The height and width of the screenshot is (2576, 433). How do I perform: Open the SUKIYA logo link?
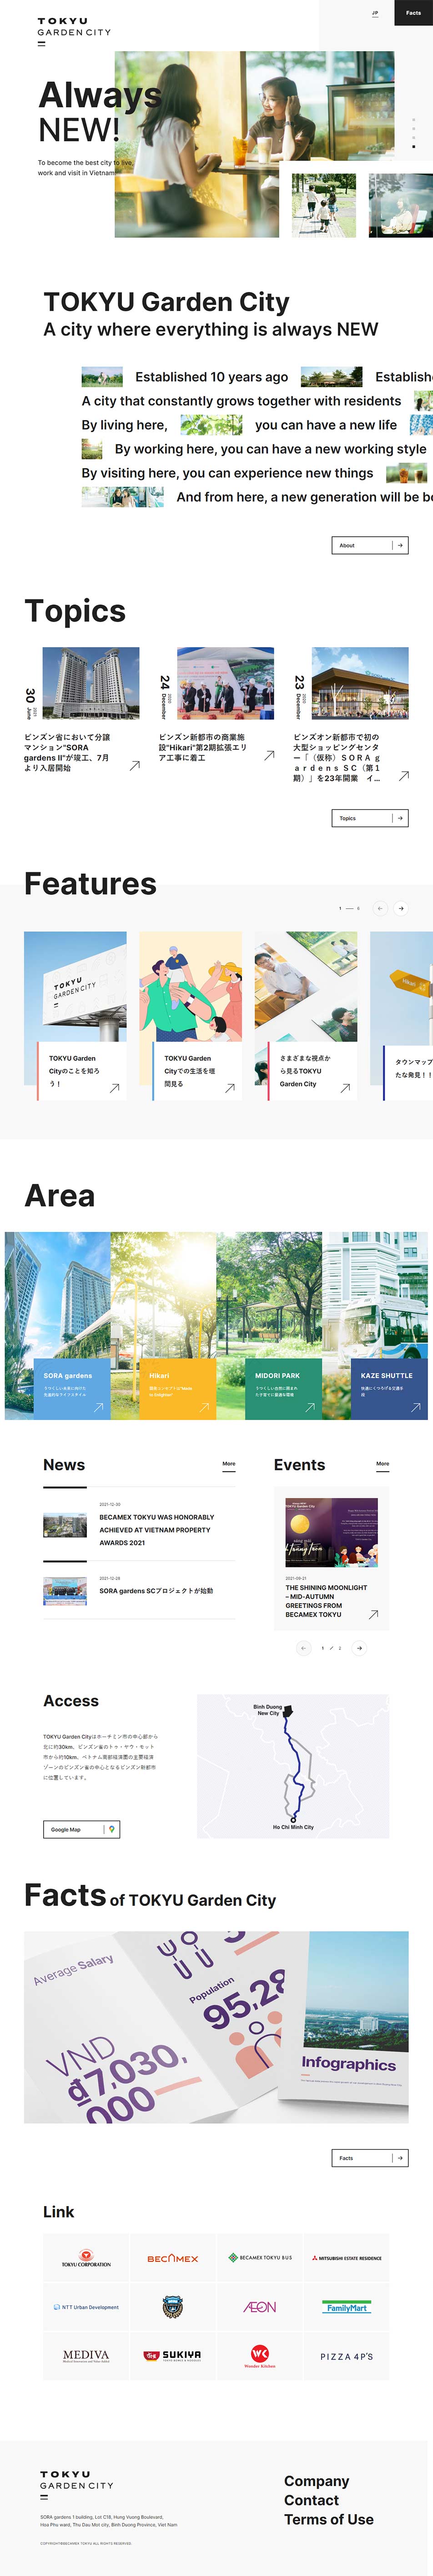[x=173, y=2356]
